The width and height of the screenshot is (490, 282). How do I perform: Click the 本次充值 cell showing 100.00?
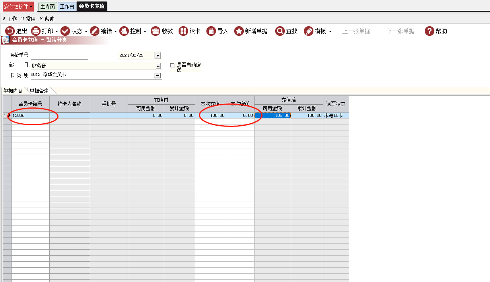click(210, 115)
